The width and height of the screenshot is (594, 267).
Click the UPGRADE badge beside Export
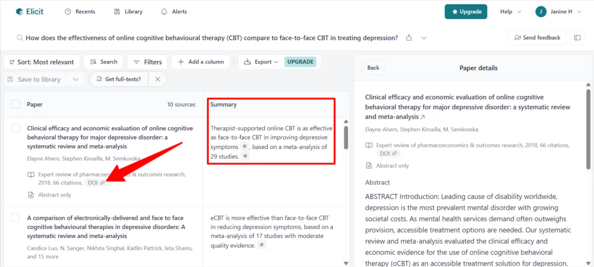pyautogui.click(x=300, y=62)
